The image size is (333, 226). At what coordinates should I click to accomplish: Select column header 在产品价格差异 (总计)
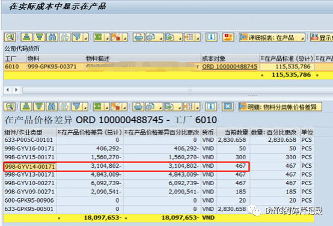[90, 132]
